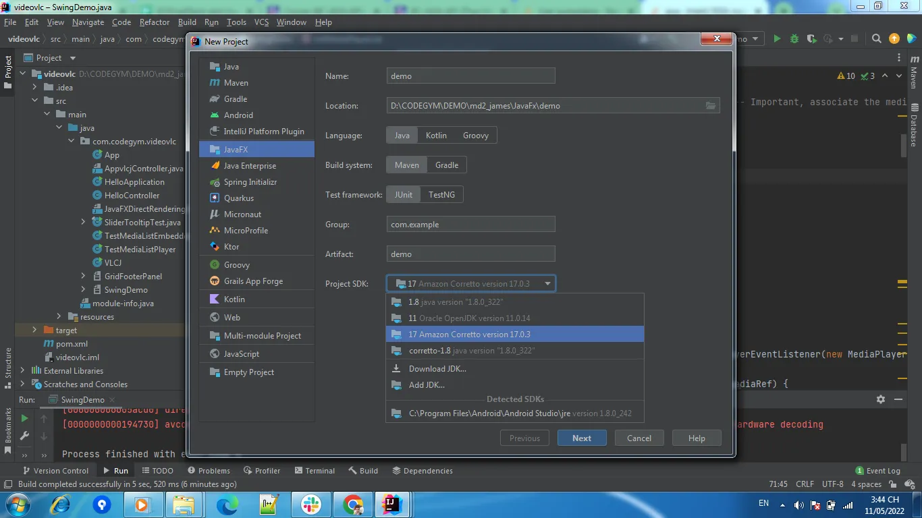
Task: Select corretto-1.8 SDK option
Action: click(x=515, y=351)
